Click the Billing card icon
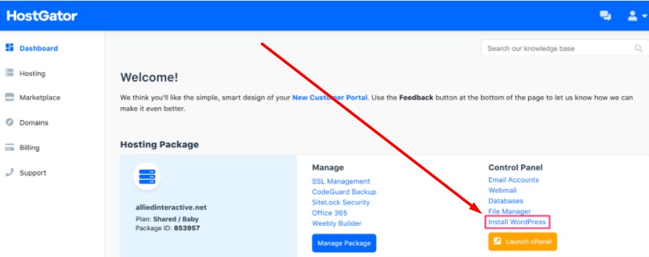The width and height of the screenshot is (649, 257). tap(10, 147)
